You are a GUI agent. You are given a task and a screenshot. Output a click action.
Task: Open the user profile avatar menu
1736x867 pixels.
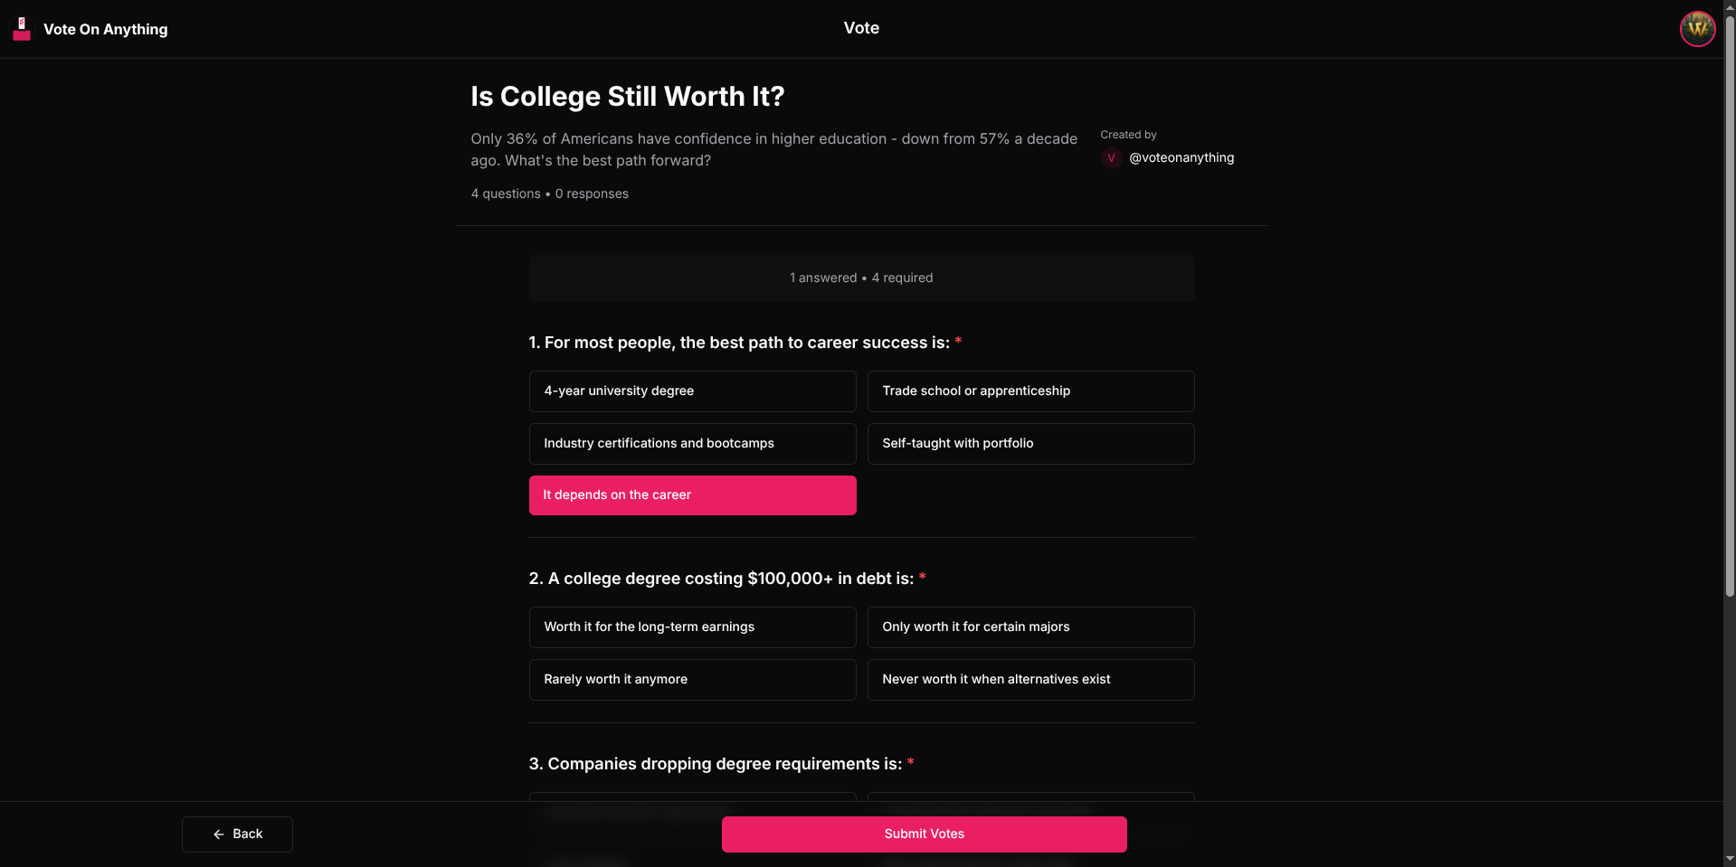pos(1697,29)
